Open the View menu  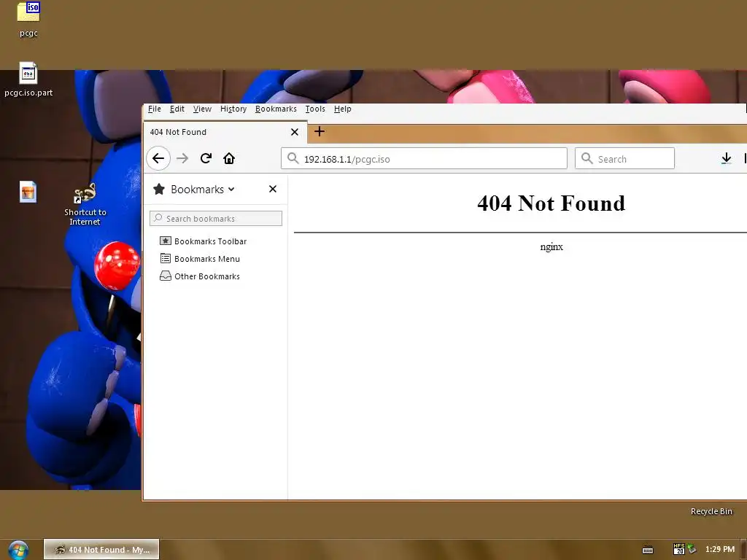coord(202,109)
